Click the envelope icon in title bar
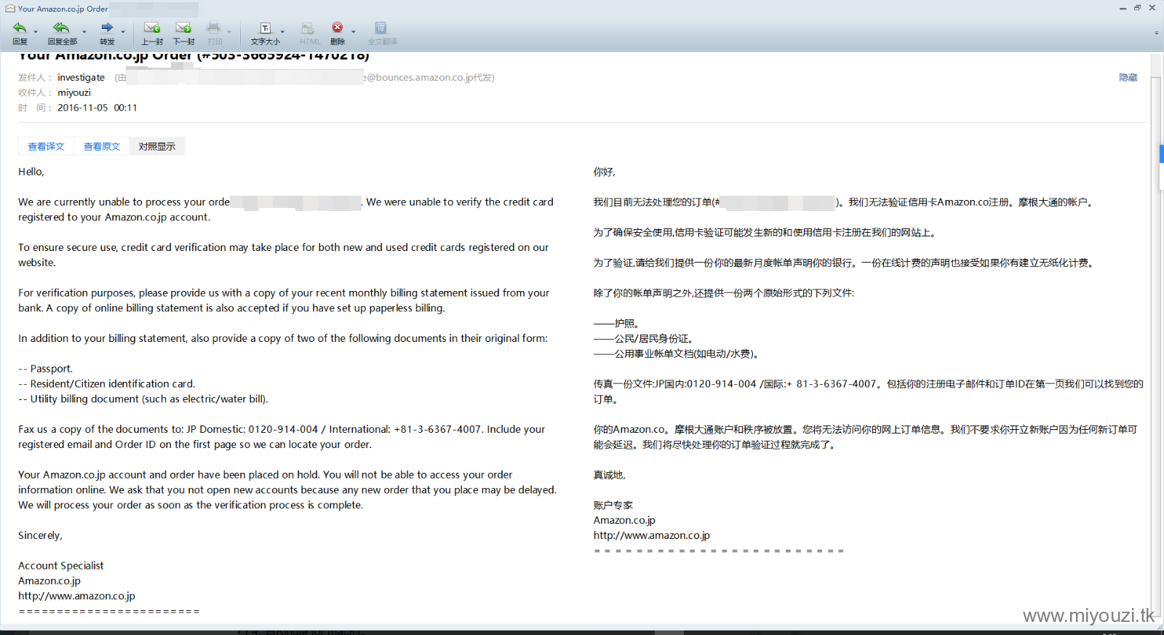 tap(10, 9)
